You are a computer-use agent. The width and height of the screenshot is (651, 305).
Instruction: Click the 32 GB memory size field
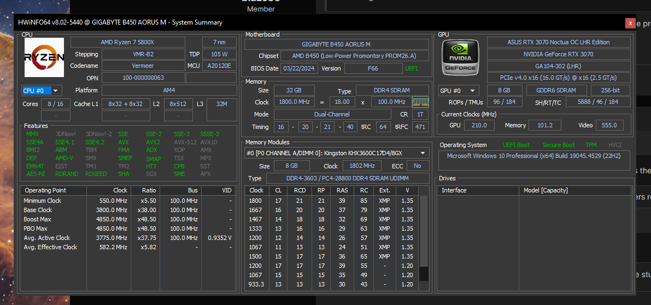pyautogui.click(x=294, y=90)
